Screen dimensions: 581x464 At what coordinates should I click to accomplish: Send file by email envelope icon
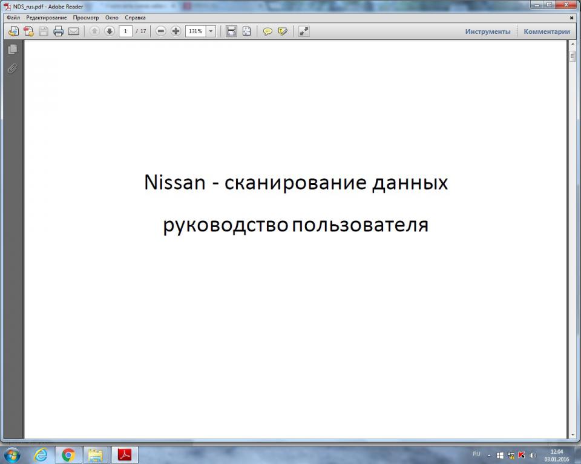tap(73, 31)
